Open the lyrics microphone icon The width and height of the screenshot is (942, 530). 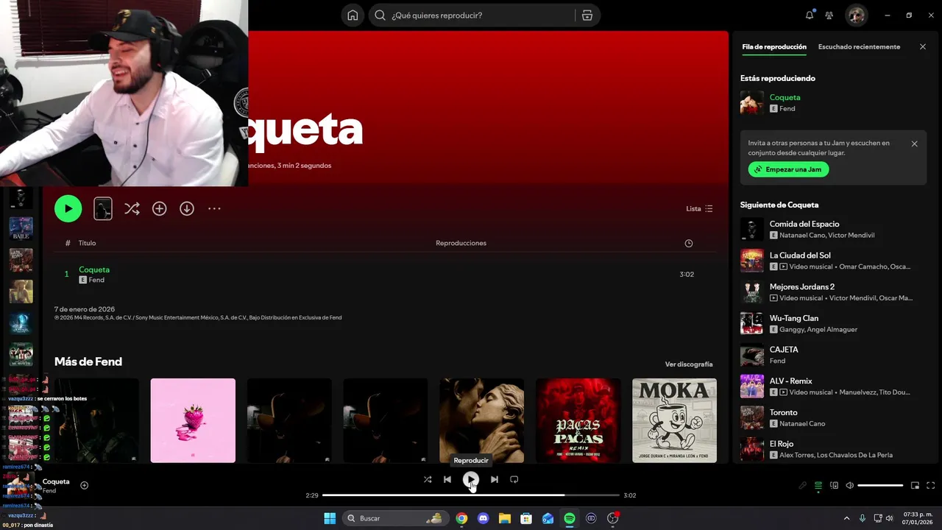pos(803,486)
